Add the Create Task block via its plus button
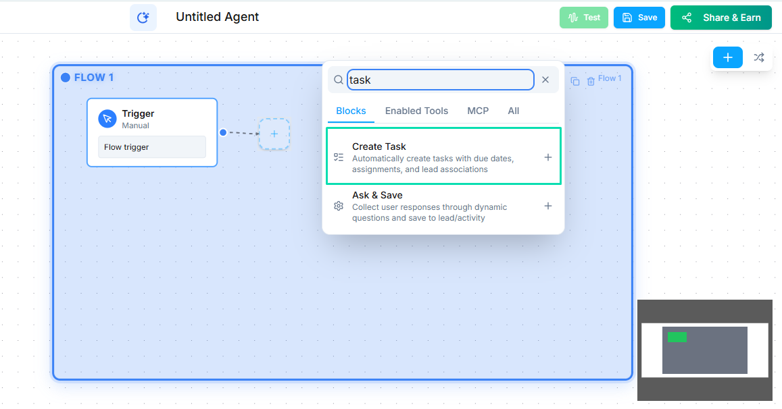Viewport: 782px width, 409px height. pos(547,157)
